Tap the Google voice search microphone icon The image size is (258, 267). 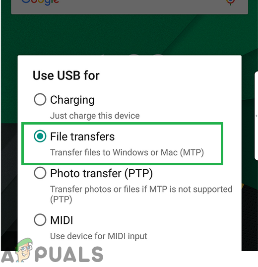[230, 2]
